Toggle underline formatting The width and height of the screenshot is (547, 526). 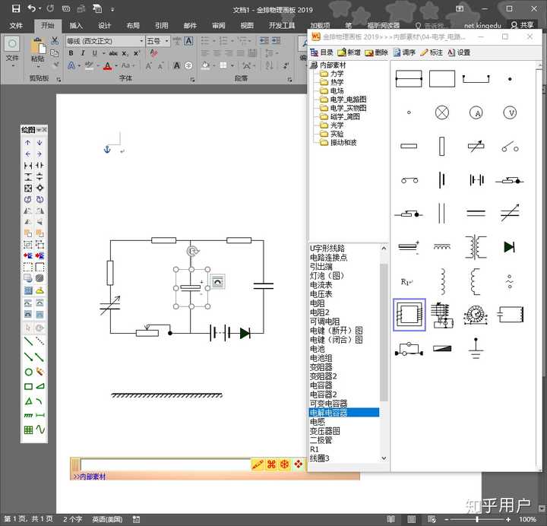coord(94,53)
